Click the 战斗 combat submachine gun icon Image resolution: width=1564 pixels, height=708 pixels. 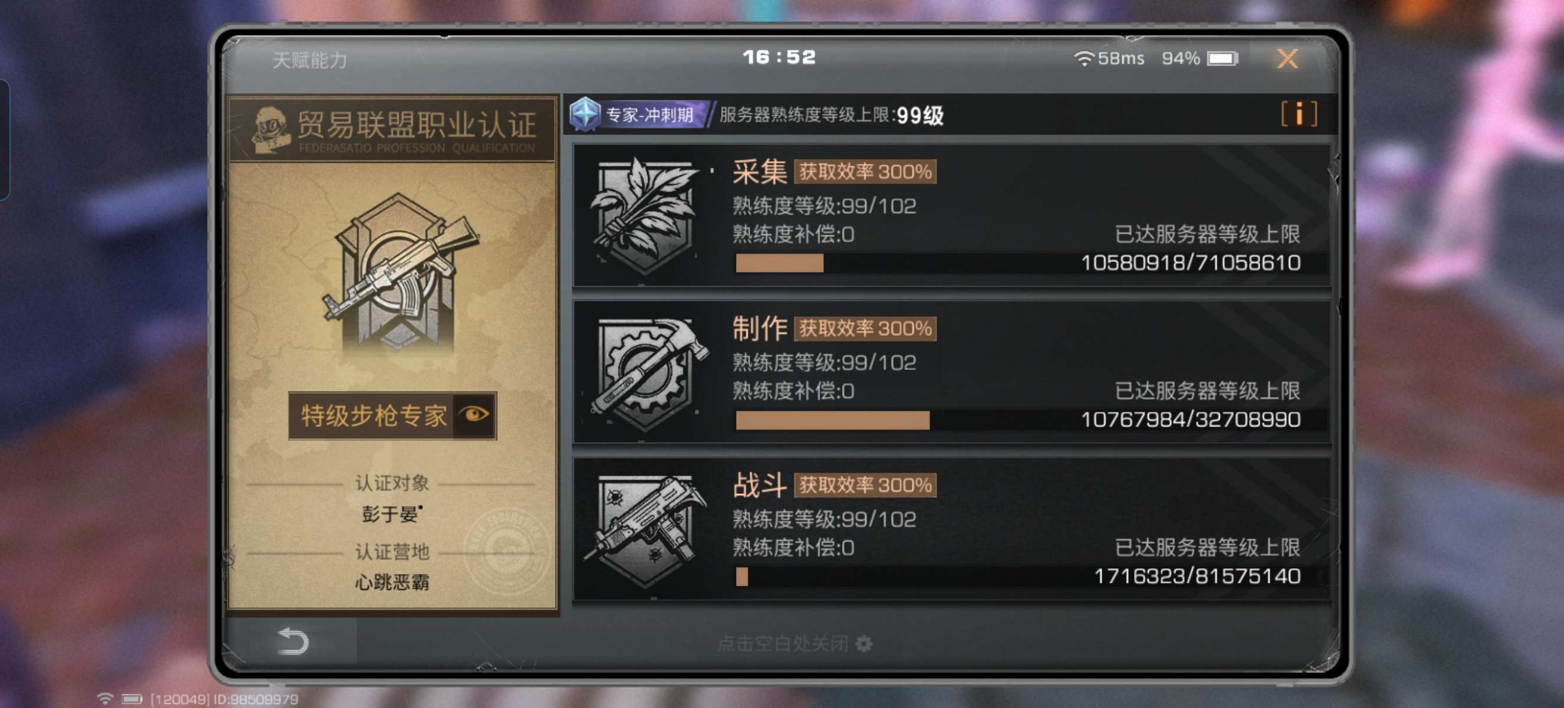click(x=645, y=529)
